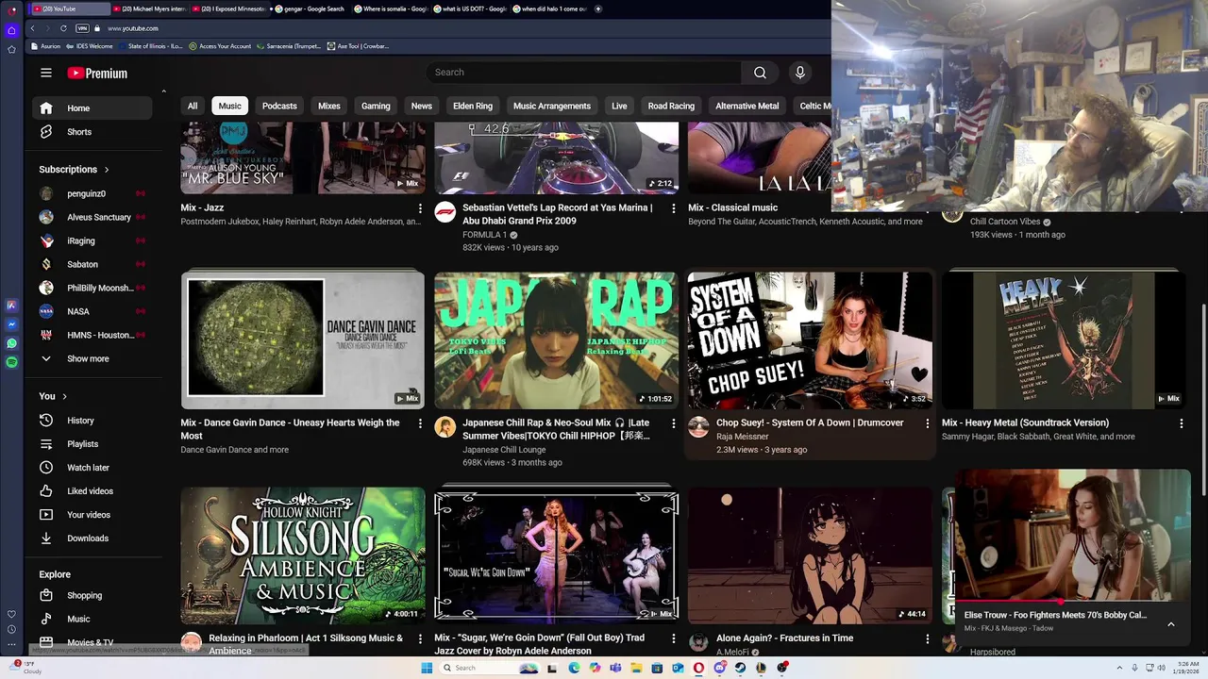Expand the You section chevron

pos(64,396)
